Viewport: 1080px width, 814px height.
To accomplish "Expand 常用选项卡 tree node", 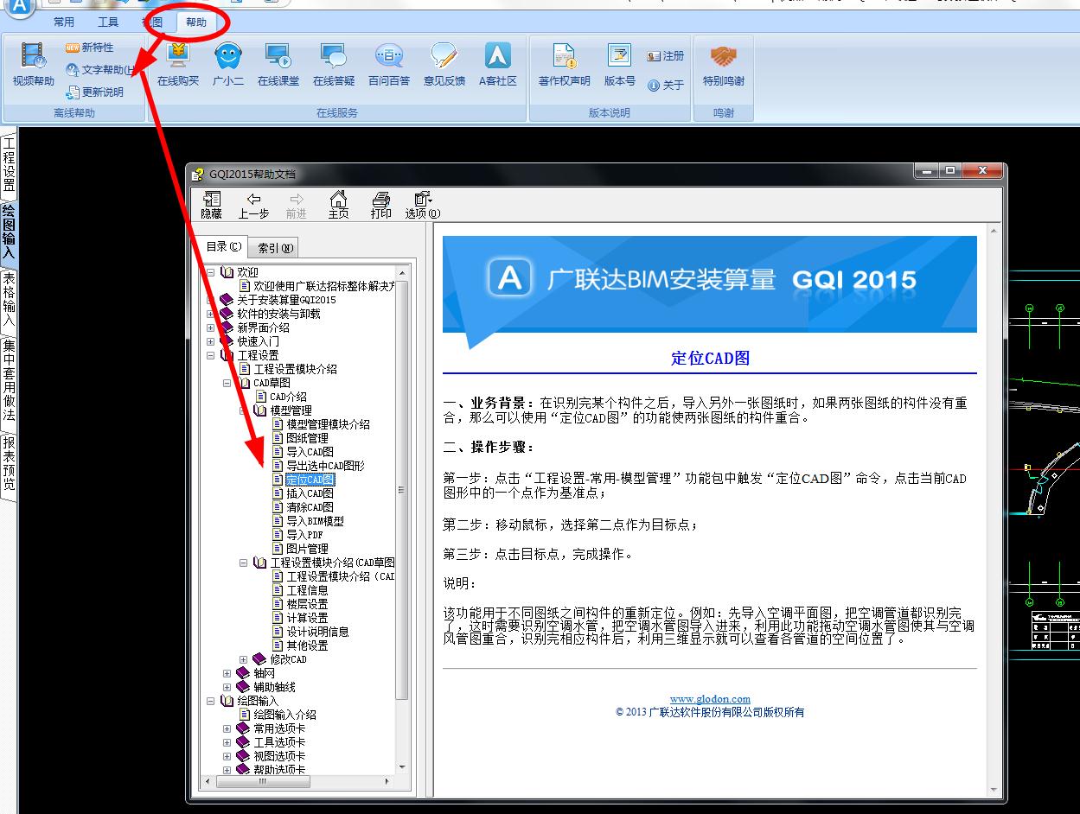I will 227,728.
